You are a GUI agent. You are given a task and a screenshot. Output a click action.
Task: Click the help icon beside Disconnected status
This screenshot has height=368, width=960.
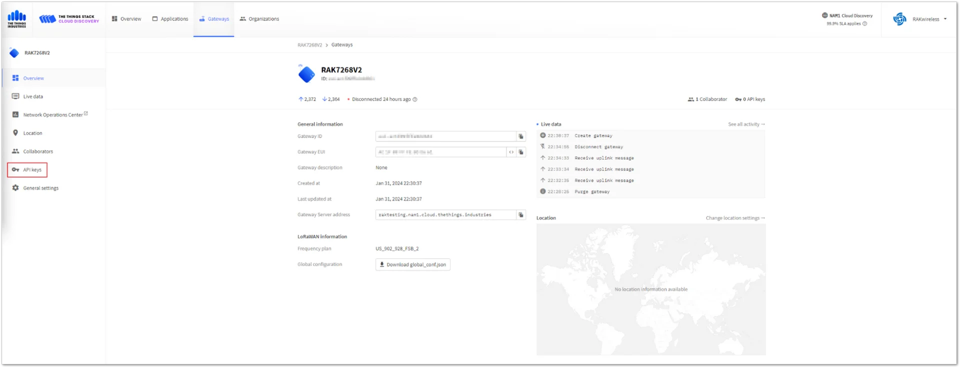click(x=415, y=99)
